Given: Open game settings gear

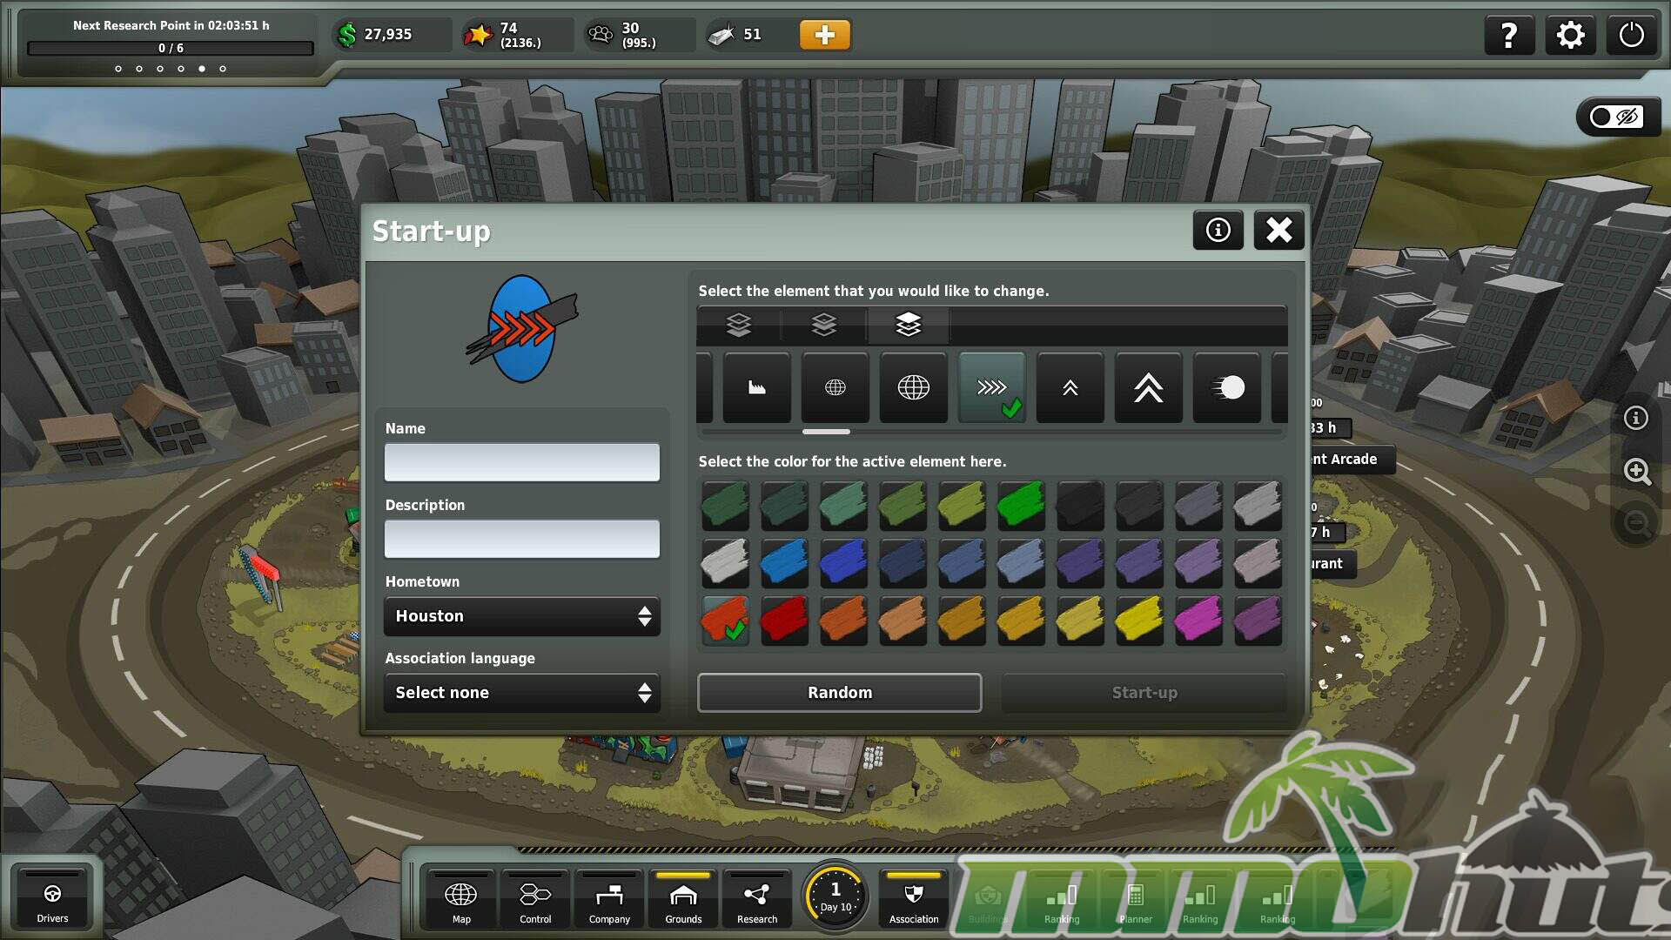Looking at the screenshot, I should pyautogui.click(x=1570, y=36).
